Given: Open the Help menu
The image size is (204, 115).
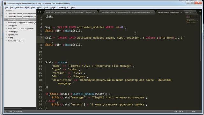Looking at the screenshot, I should coord(72,8).
